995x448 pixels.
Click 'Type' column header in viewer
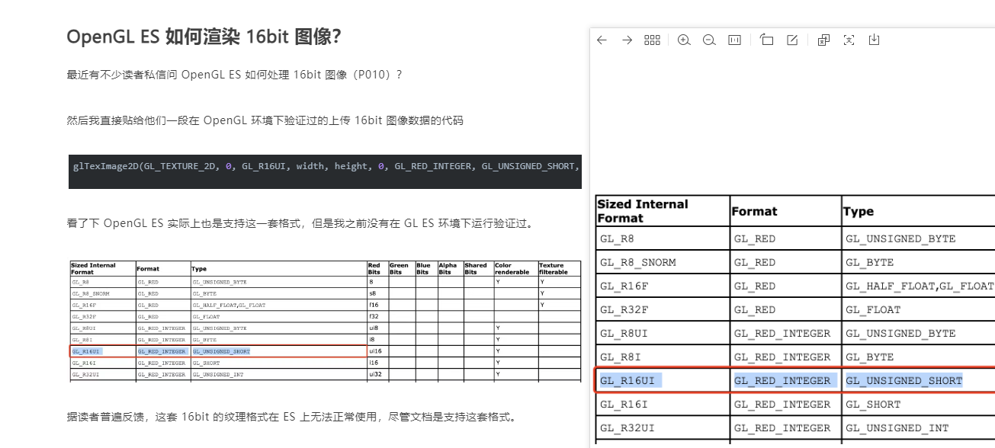(x=918, y=211)
